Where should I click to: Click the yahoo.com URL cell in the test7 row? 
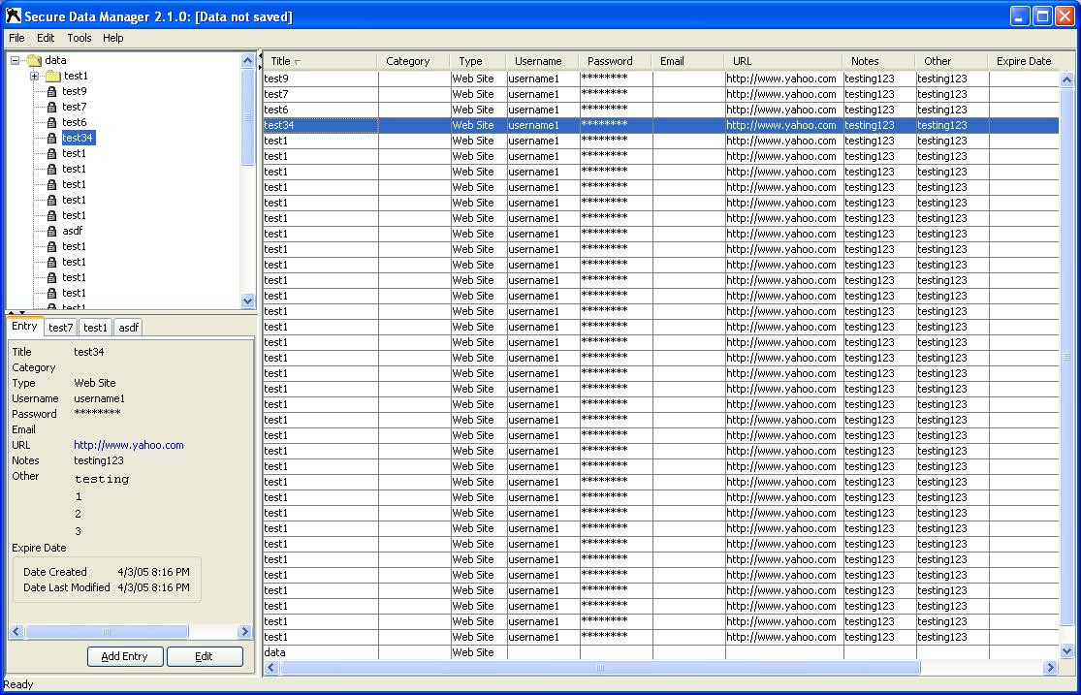784,94
